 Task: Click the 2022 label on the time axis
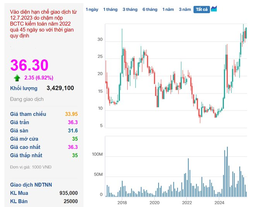[187, 203]
